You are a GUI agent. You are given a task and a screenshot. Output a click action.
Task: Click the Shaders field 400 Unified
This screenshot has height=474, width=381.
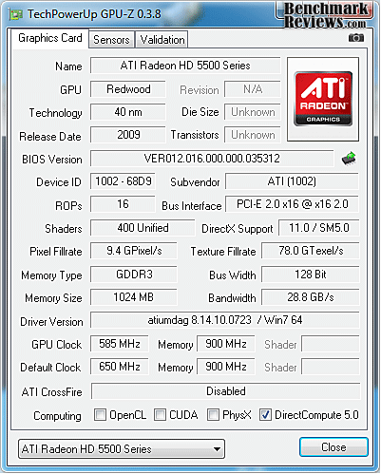click(143, 228)
